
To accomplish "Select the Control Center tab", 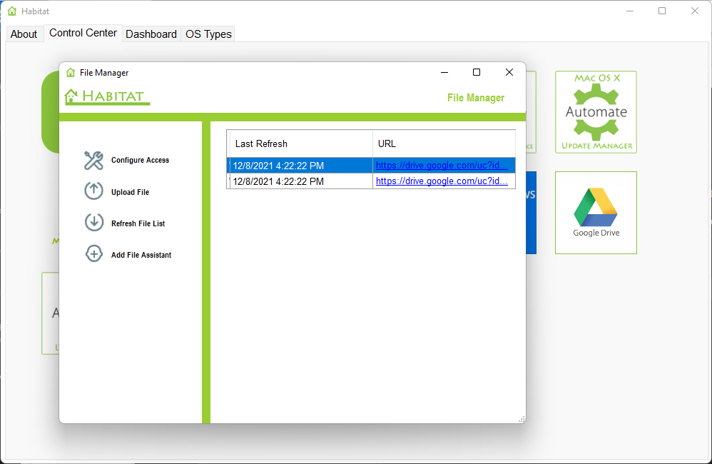I will pyautogui.click(x=83, y=34).
